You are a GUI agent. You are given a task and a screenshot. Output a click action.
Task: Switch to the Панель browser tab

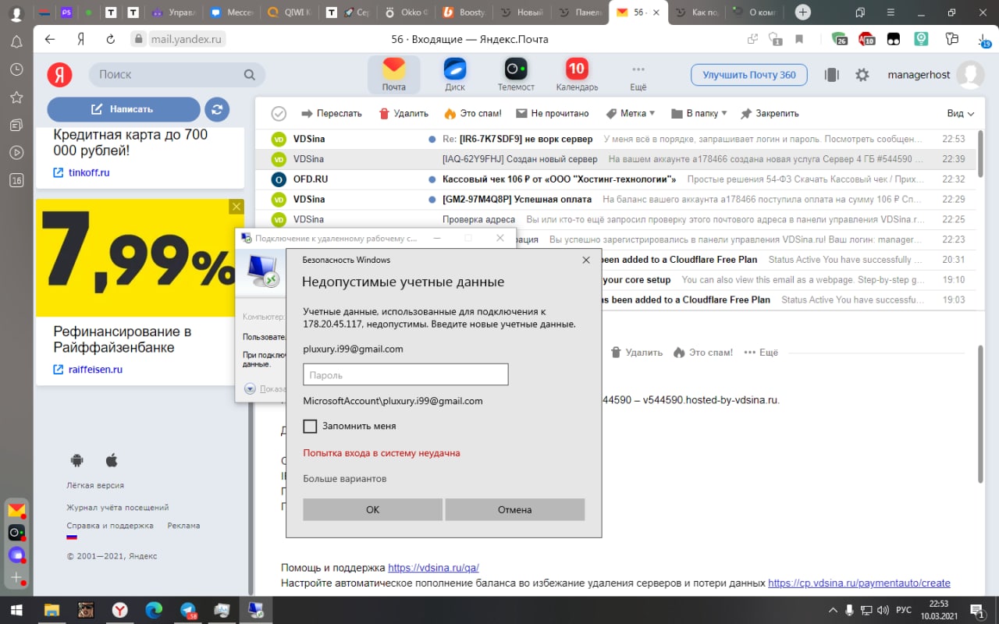(581, 12)
